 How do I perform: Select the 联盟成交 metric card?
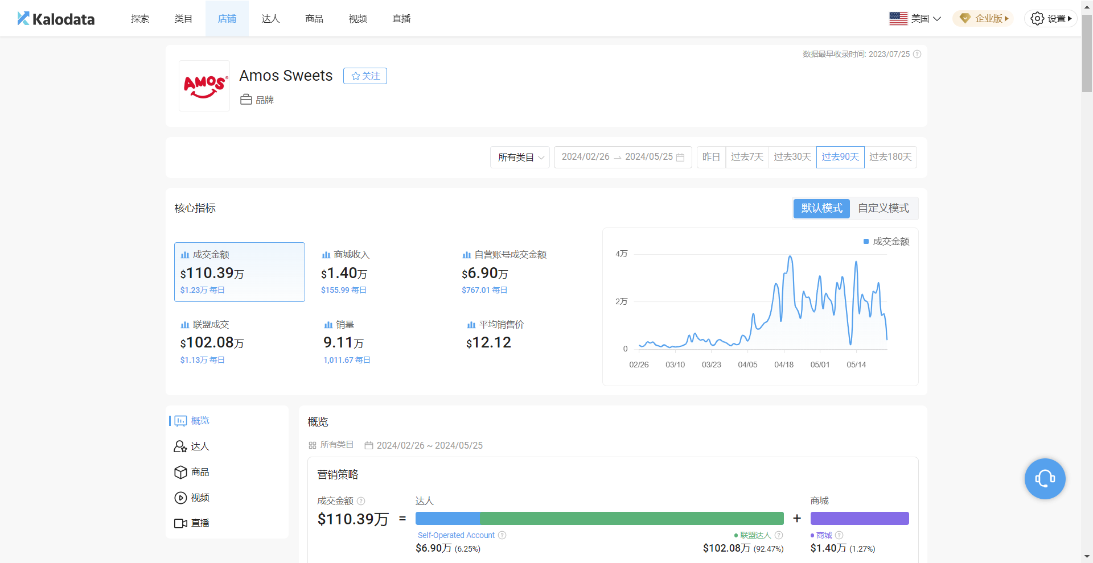coord(239,342)
